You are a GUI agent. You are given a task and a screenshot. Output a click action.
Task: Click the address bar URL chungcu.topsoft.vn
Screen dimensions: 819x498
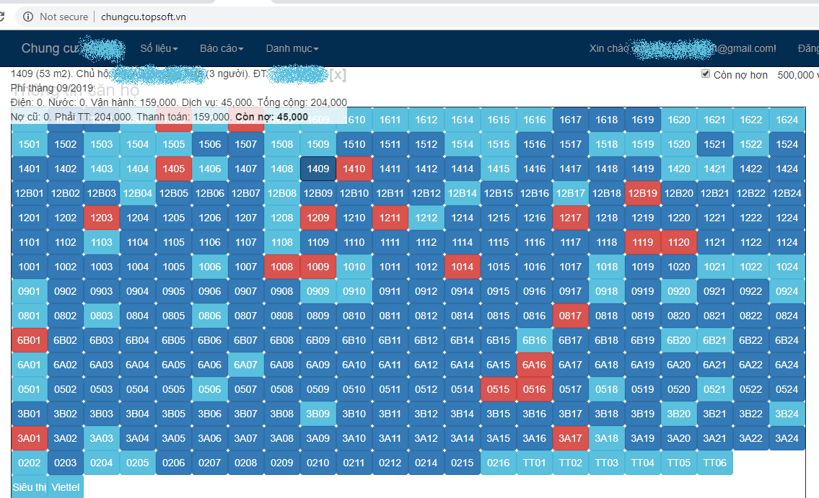(x=144, y=17)
